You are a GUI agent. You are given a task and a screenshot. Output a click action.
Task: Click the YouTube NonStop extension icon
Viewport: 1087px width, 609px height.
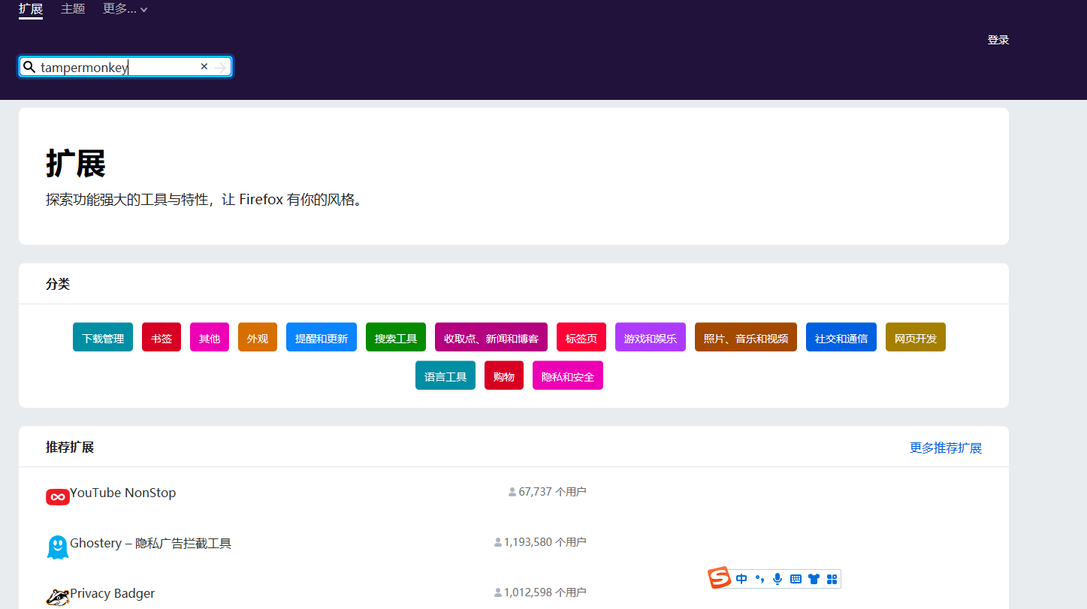pos(58,496)
